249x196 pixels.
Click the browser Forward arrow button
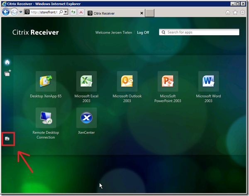[14, 12]
